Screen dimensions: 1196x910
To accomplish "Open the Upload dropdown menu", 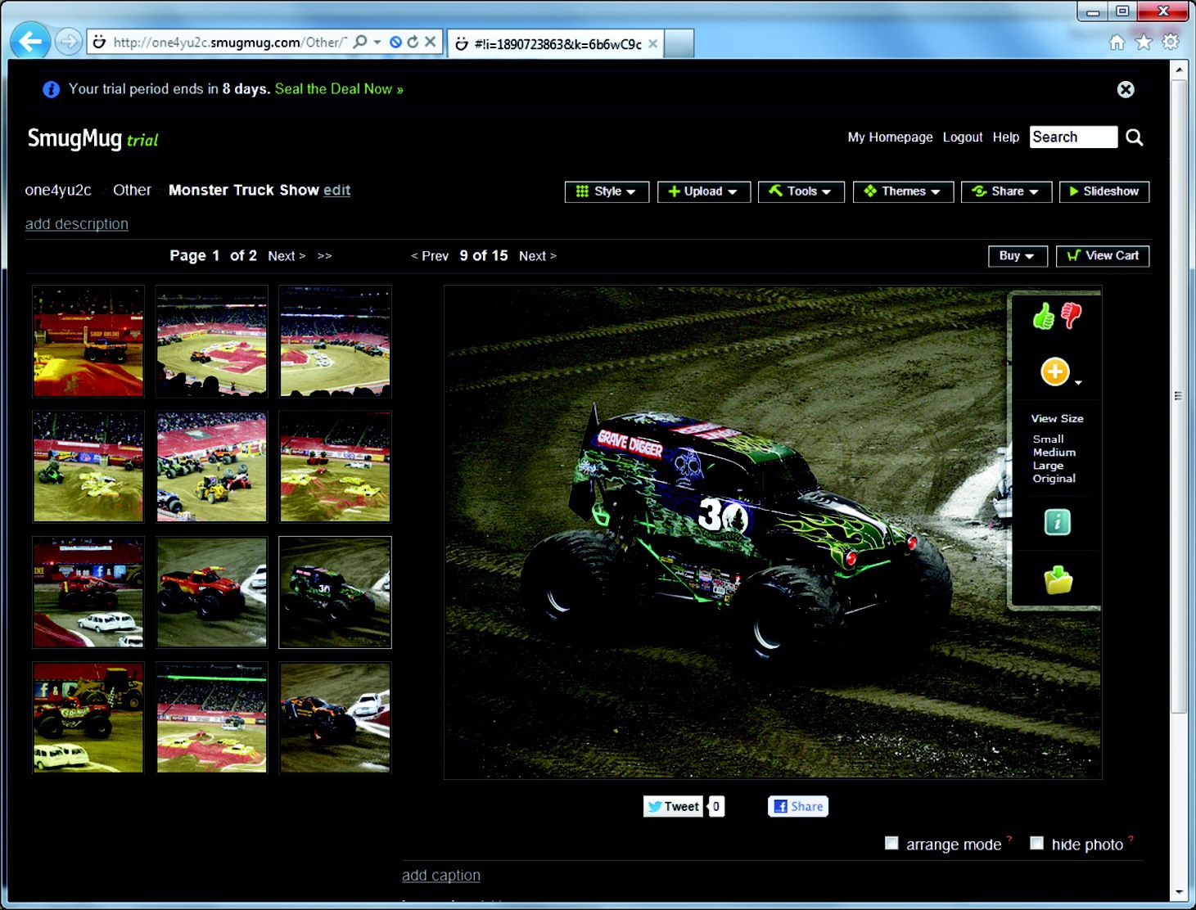I will tap(703, 191).
